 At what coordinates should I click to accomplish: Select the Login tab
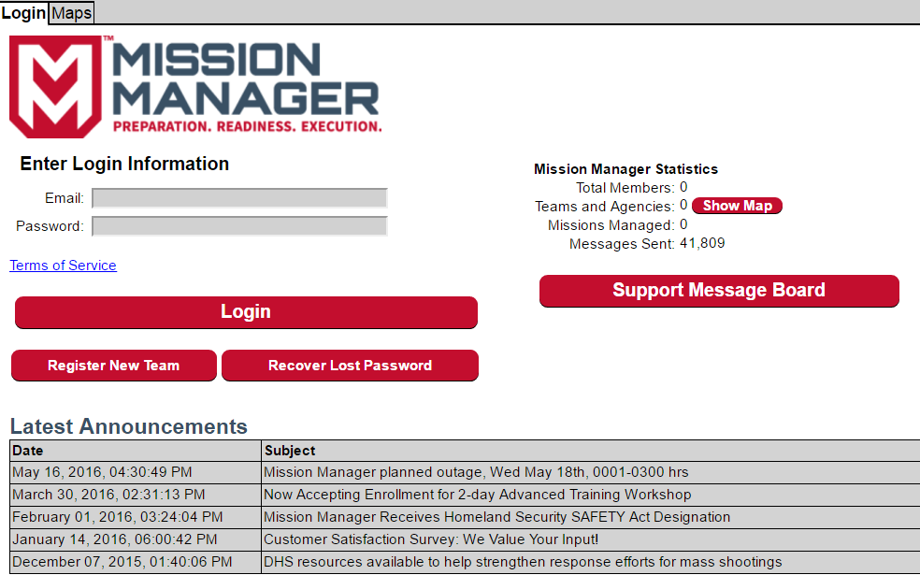pyautogui.click(x=24, y=12)
